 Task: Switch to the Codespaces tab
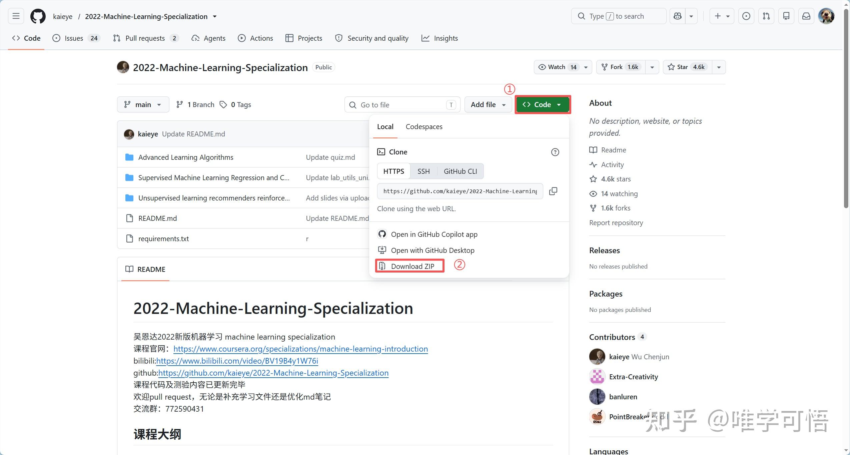tap(424, 127)
